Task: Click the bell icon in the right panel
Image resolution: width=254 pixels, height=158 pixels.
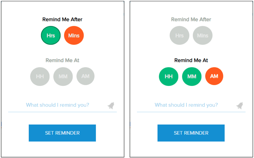Action: [239, 106]
